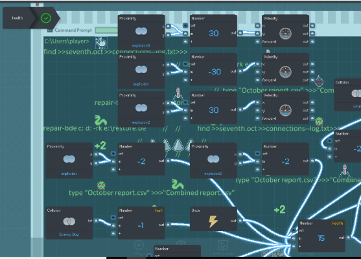
Task: Select the 15 value in health Number node
Action: (x=321, y=238)
